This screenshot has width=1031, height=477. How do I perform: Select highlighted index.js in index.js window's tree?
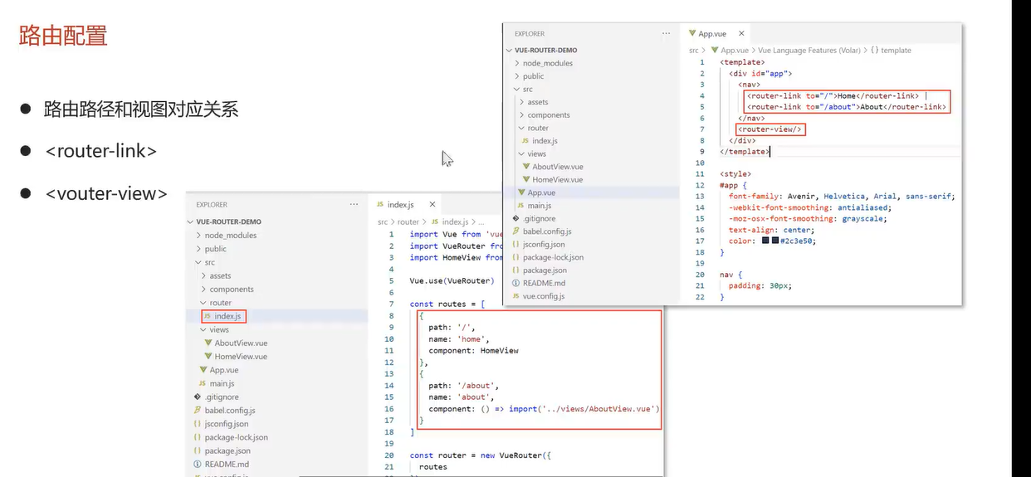pyautogui.click(x=227, y=316)
